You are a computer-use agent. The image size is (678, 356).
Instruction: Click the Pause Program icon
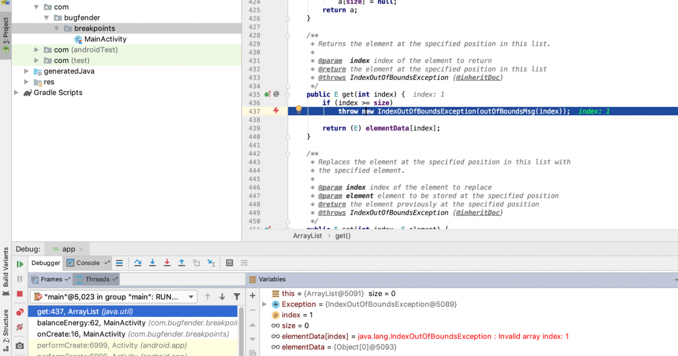(x=20, y=279)
